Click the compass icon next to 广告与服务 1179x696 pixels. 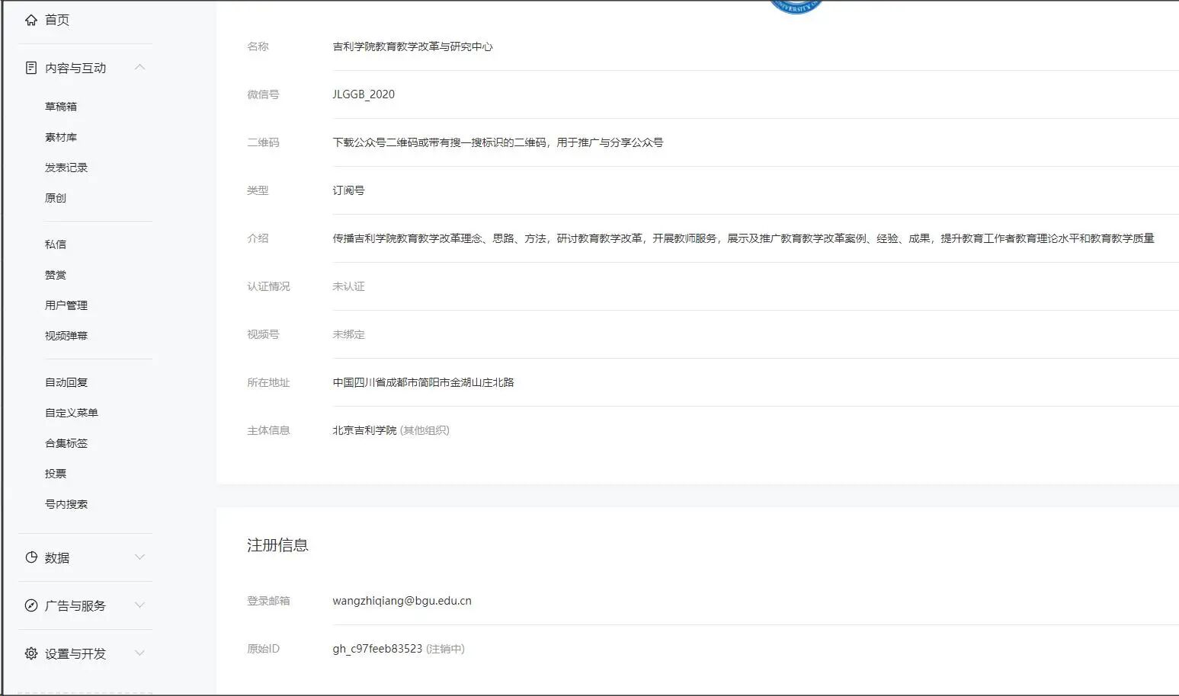(31, 605)
